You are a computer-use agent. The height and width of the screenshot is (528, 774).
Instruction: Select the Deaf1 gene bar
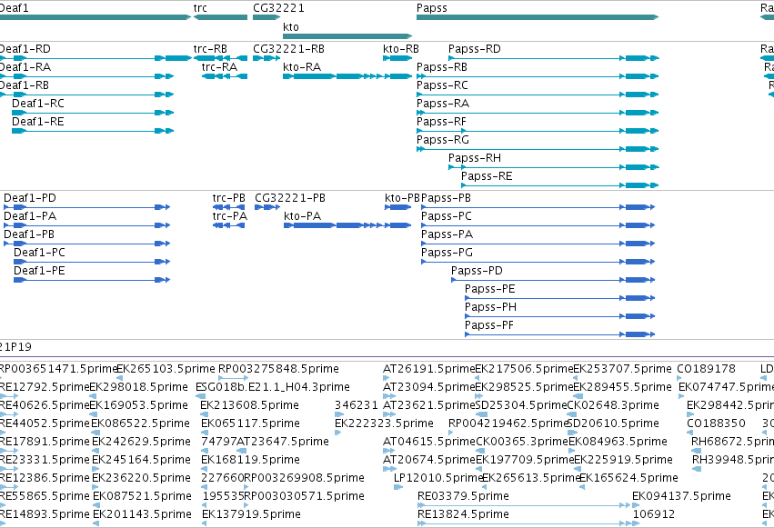95,17
